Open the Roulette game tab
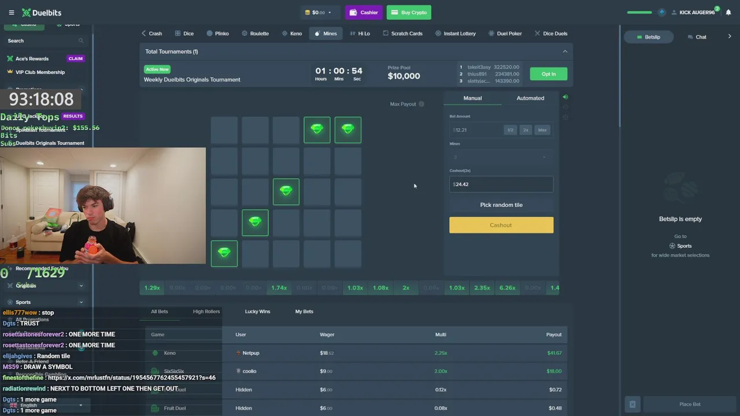The height and width of the screenshot is (416, 740). 256,34
